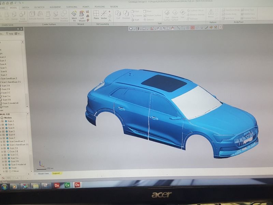The width and height of the screenshot is (273, 205).
Task: Expand the Scan 3 A tree node
Action: coord(2,148)
